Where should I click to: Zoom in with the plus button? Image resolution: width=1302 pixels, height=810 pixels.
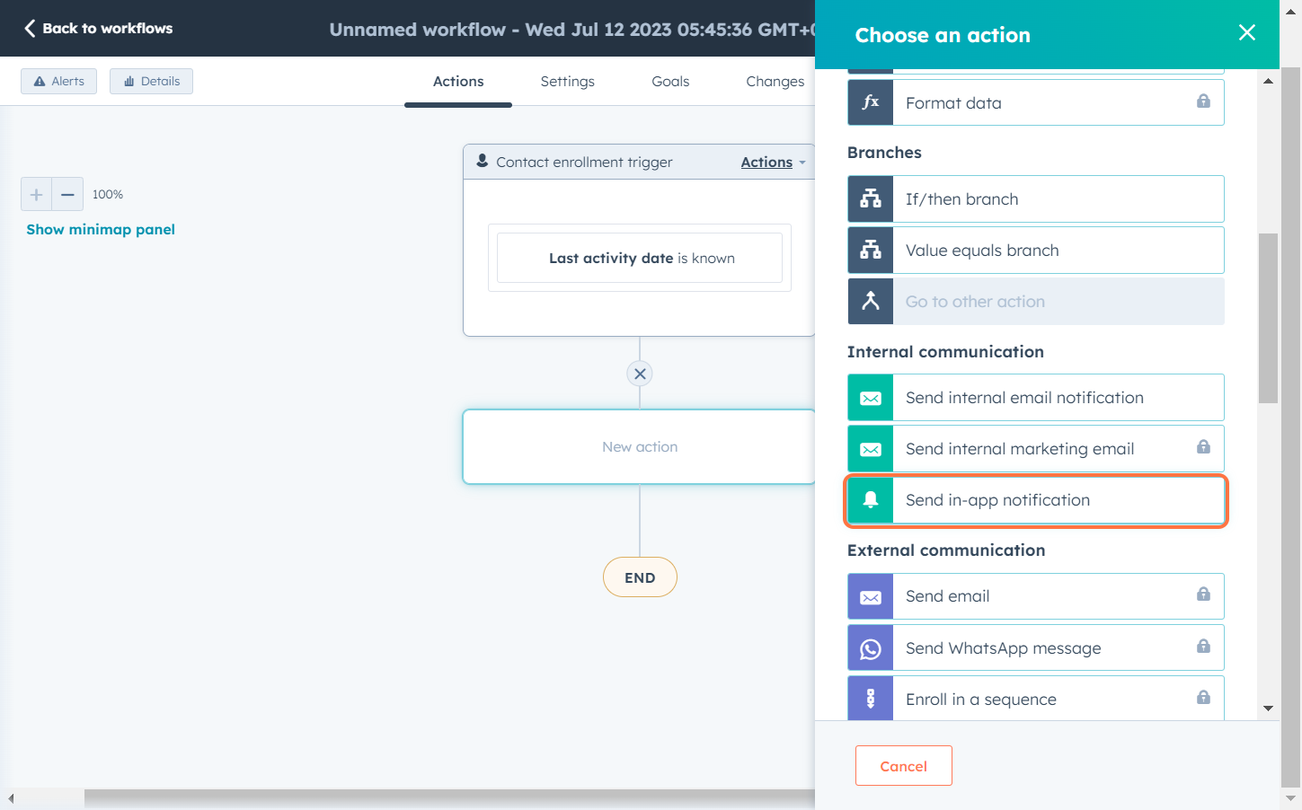(37, 194)
